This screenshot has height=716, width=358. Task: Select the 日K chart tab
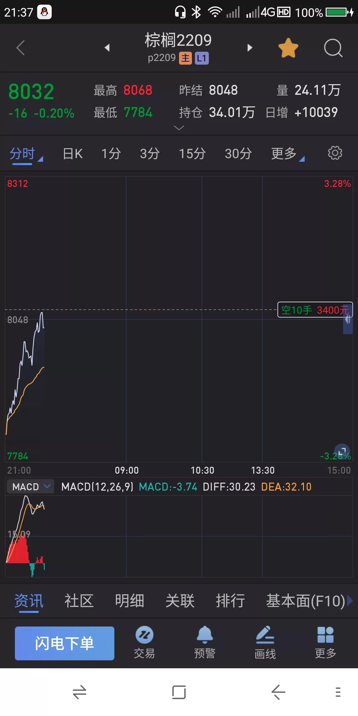[x=73, y=153]
